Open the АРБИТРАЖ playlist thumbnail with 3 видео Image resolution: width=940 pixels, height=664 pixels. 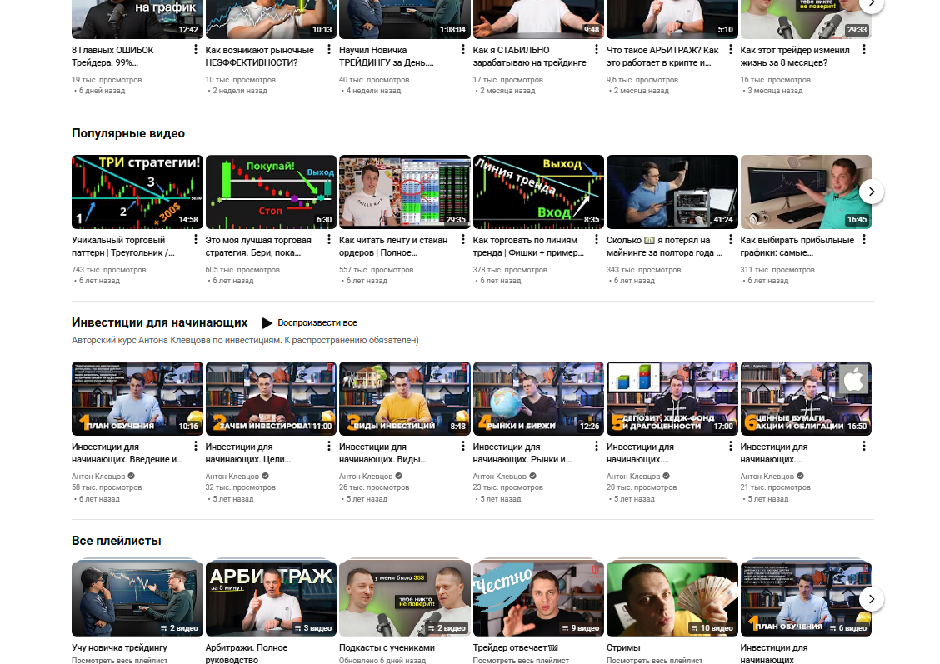click(271, 598)
